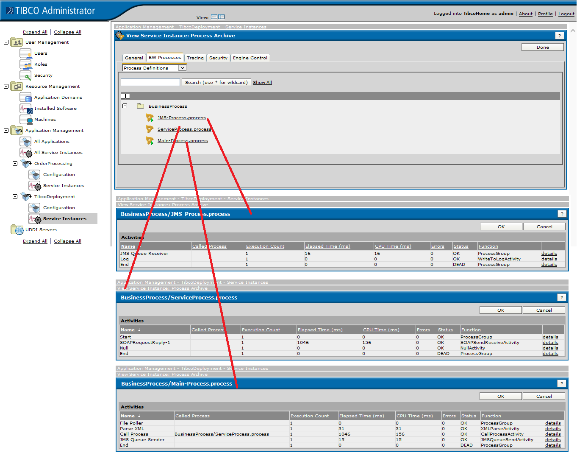
Task: Click the Configuration icon under OrderProcessing
Action: tap(34, 174)
